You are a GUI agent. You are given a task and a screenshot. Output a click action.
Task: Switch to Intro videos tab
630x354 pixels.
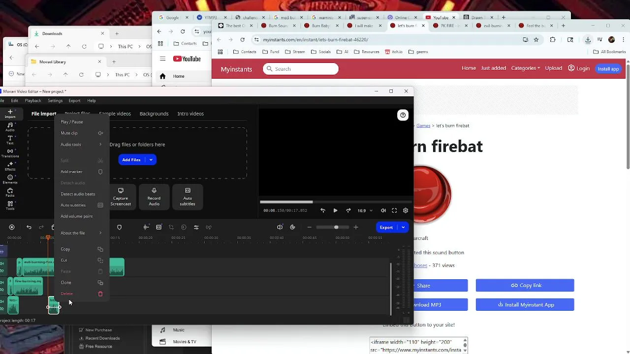[190, 114]
